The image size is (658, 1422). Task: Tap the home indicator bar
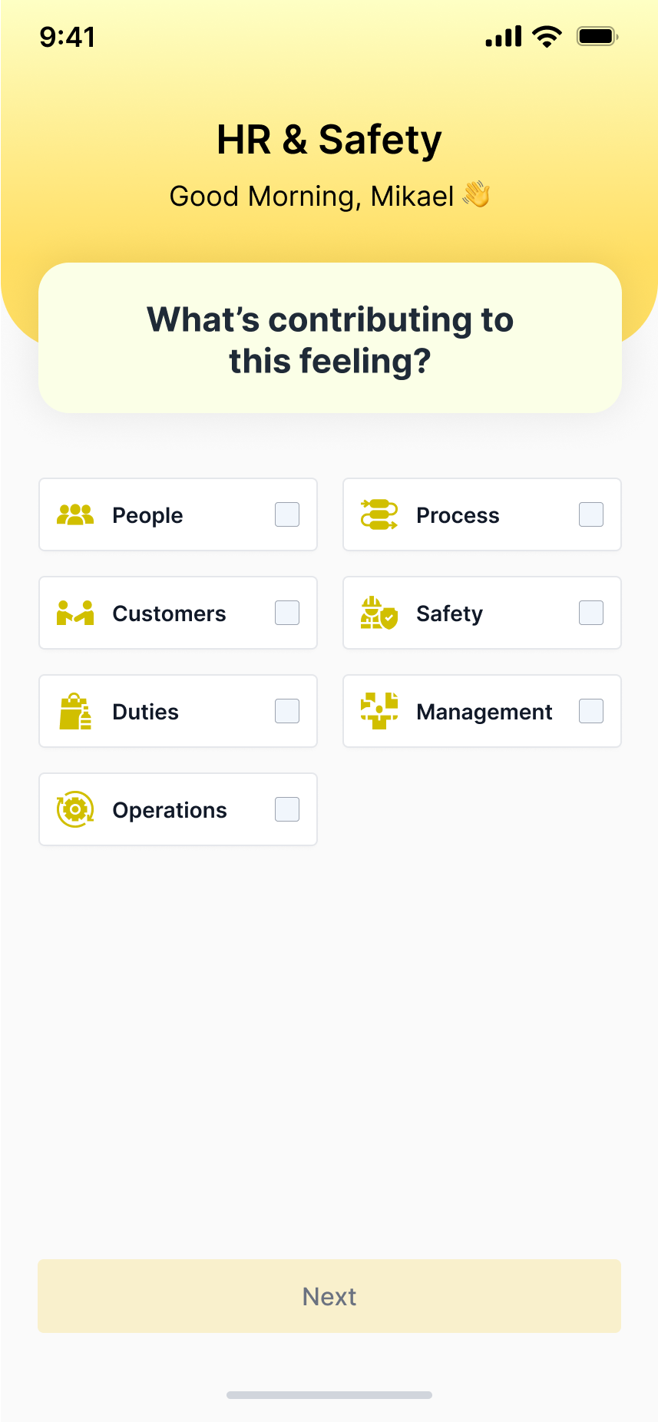click(x=329, y=1395)
